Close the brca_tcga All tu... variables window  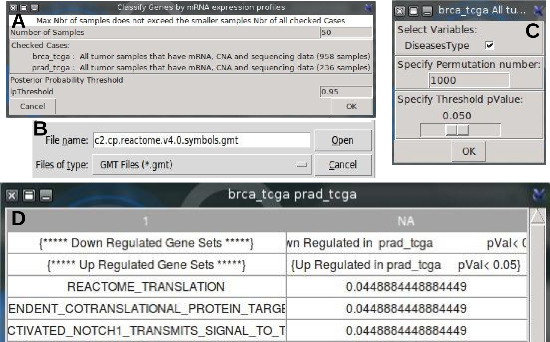click(400, 11)
